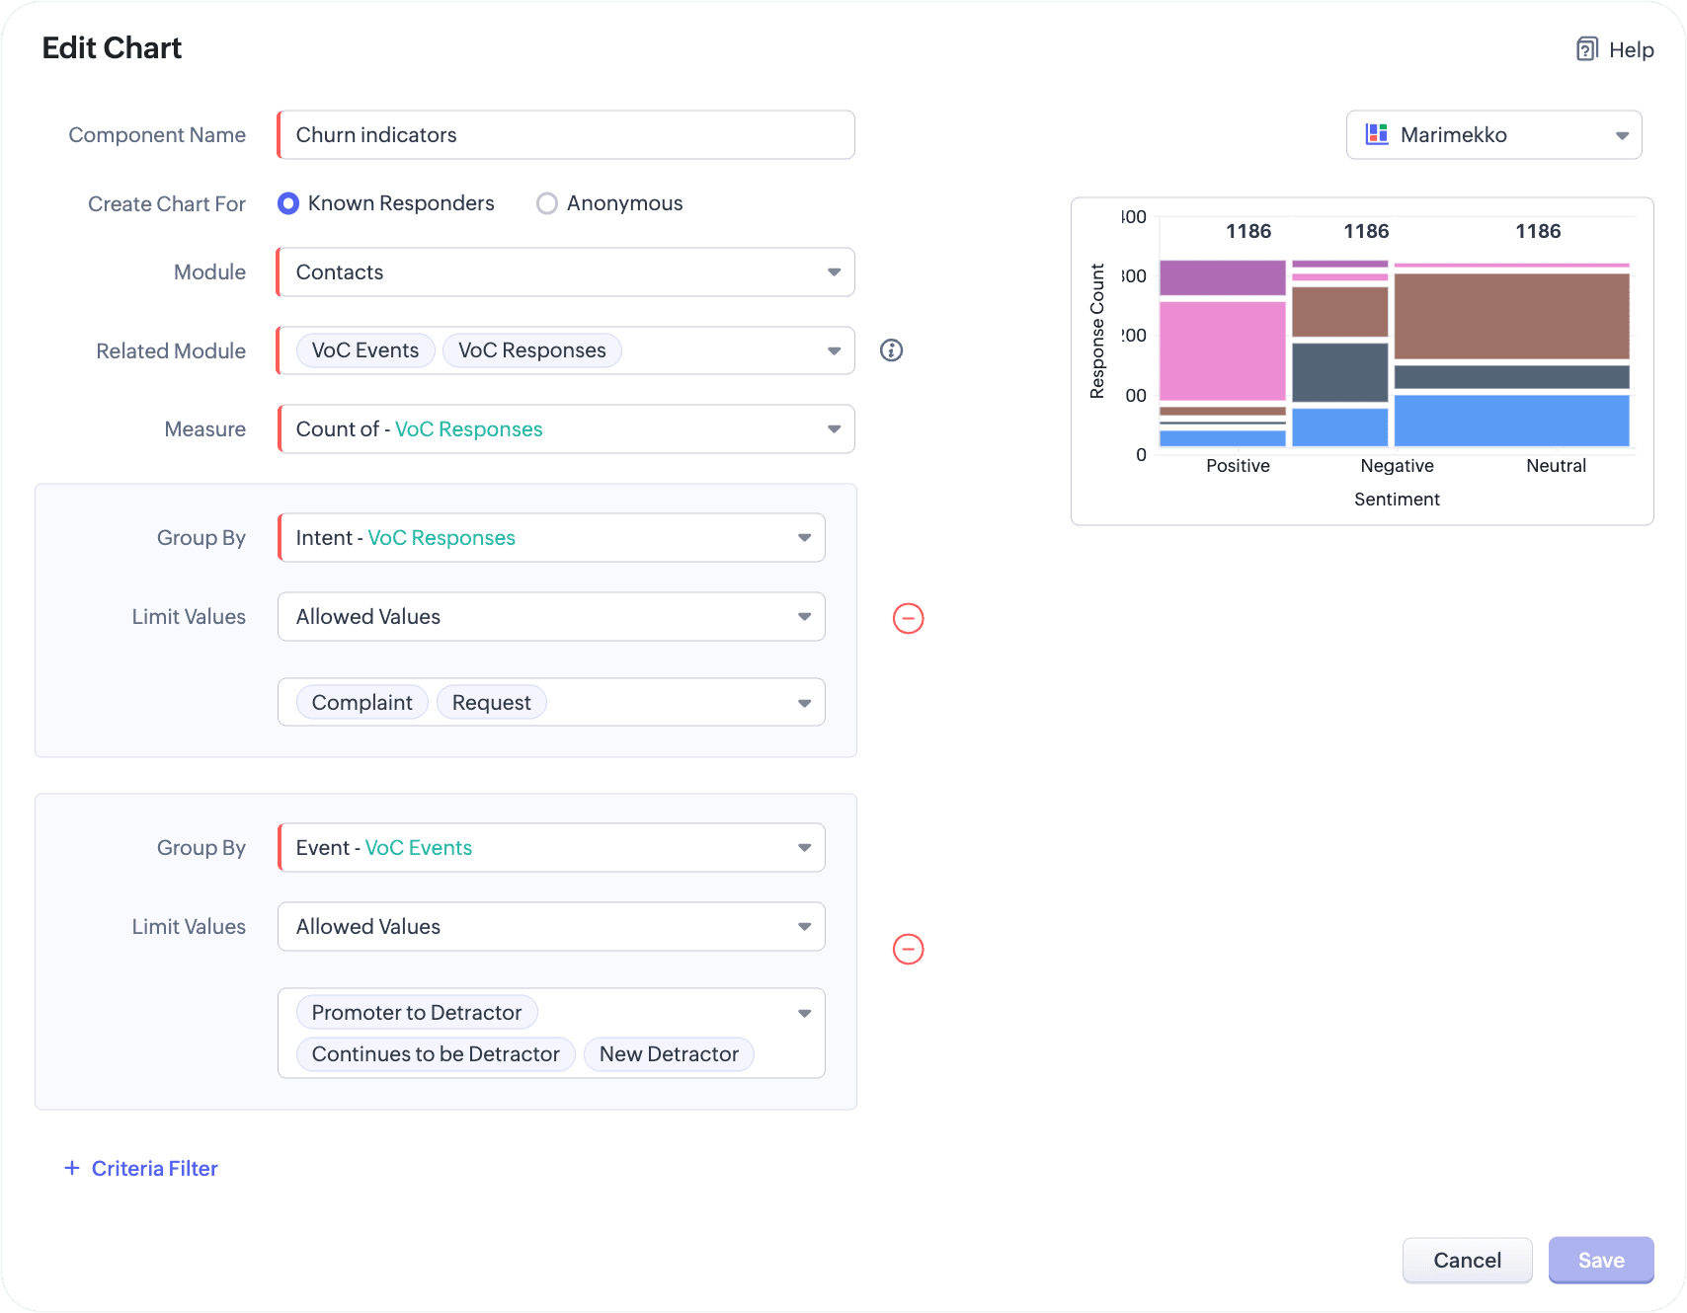Click the Marimekko chart type icon
Image resolution: width=1687 pixels, height=1313 pixels.
point(1376,134)
